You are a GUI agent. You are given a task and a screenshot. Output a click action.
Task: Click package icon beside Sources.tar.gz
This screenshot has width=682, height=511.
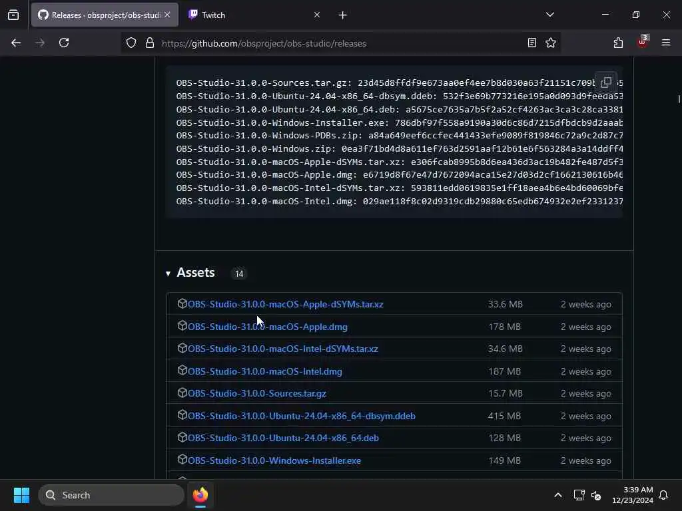(182, 393)
